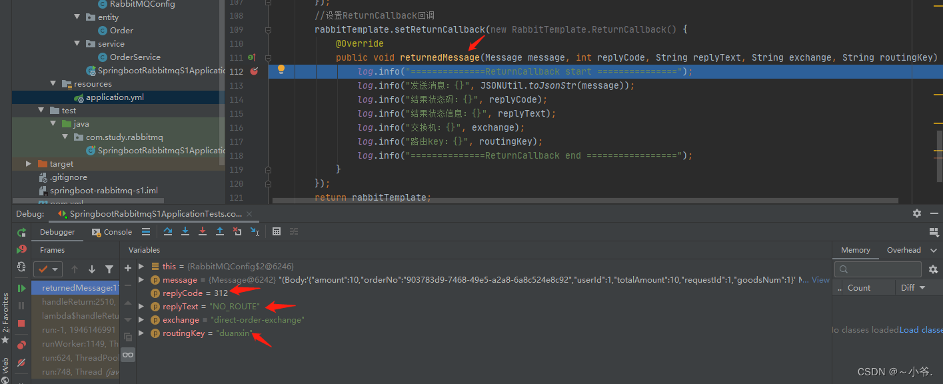Image resolution: width=943 pixels, height=384 pixels.
Task: Expand the 'routingKey' variable
Action: (141, 333)
